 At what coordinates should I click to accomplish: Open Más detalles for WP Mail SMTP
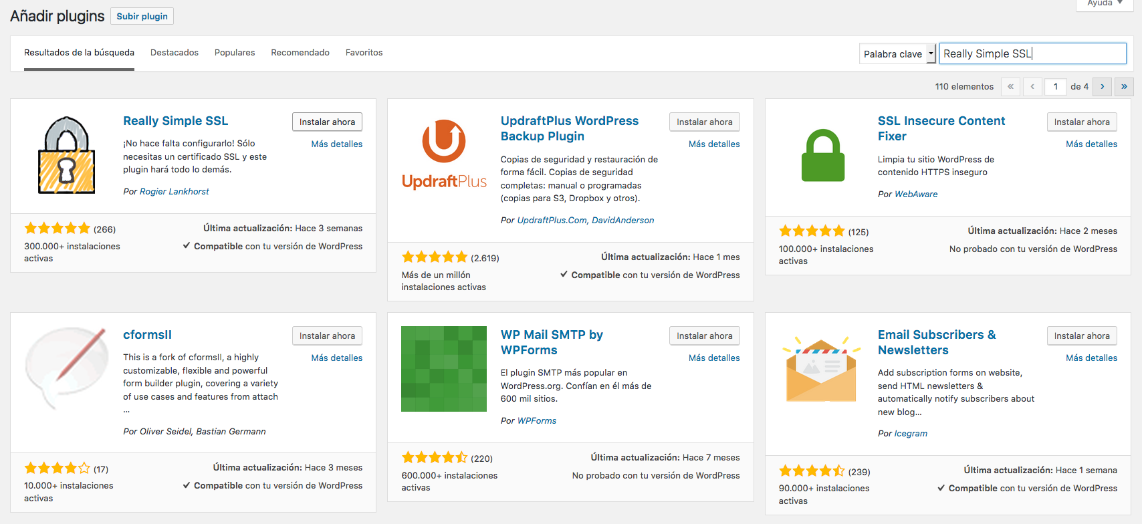click(714, 358)
